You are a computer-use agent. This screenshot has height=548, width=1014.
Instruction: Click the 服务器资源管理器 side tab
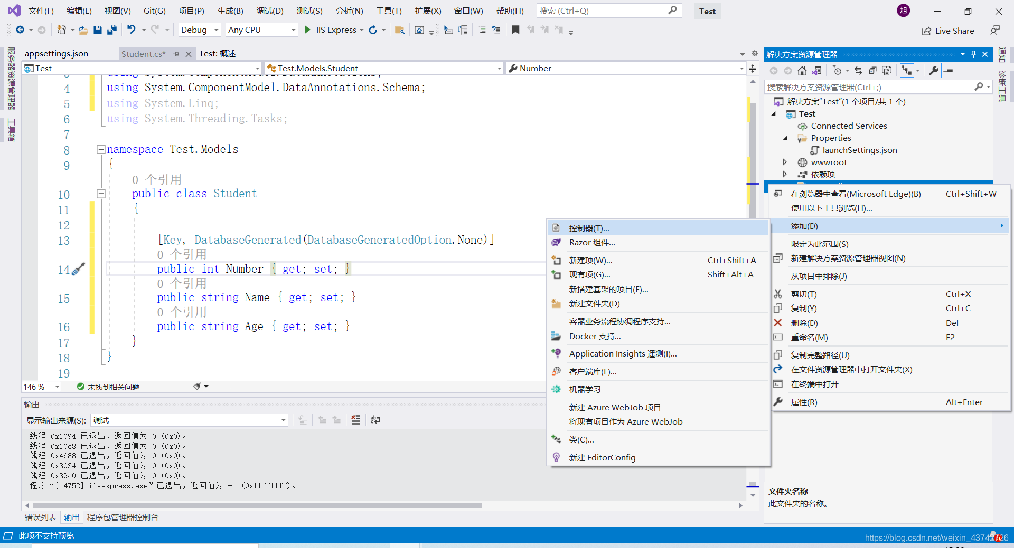coord(11,79)
